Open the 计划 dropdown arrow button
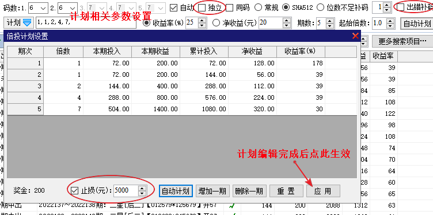The image size is (433, 215). (27, 23)
